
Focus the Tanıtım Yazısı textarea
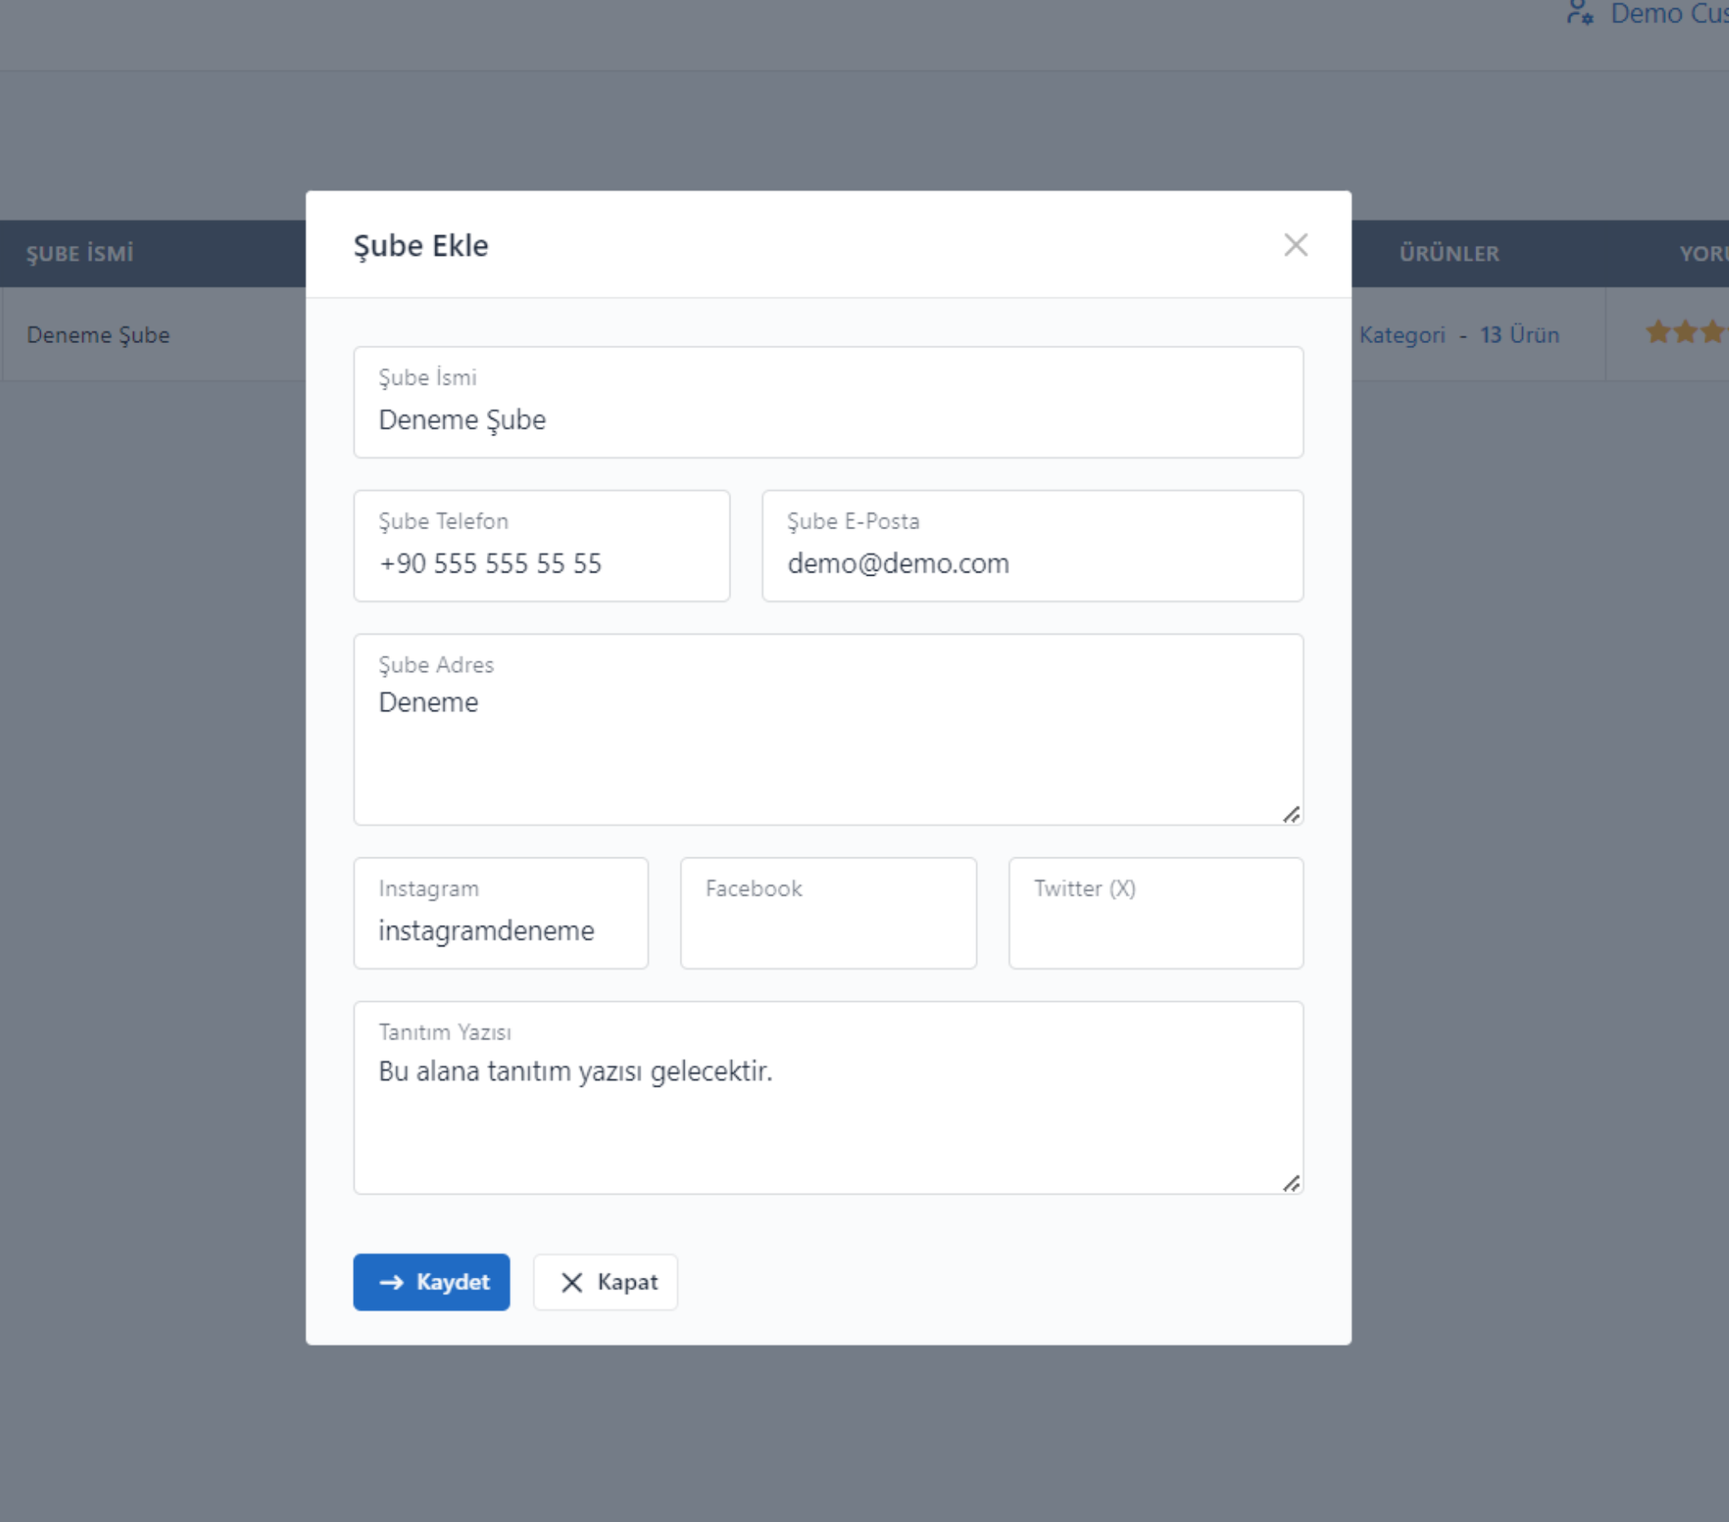pyautogui.click(x=828, y=1098)
